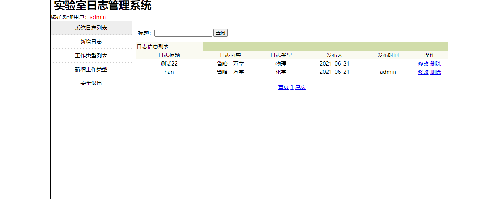Screen dimensions: 481x215
Task: Jump to 首页 in pagination
Action: (x=283, y=87)
